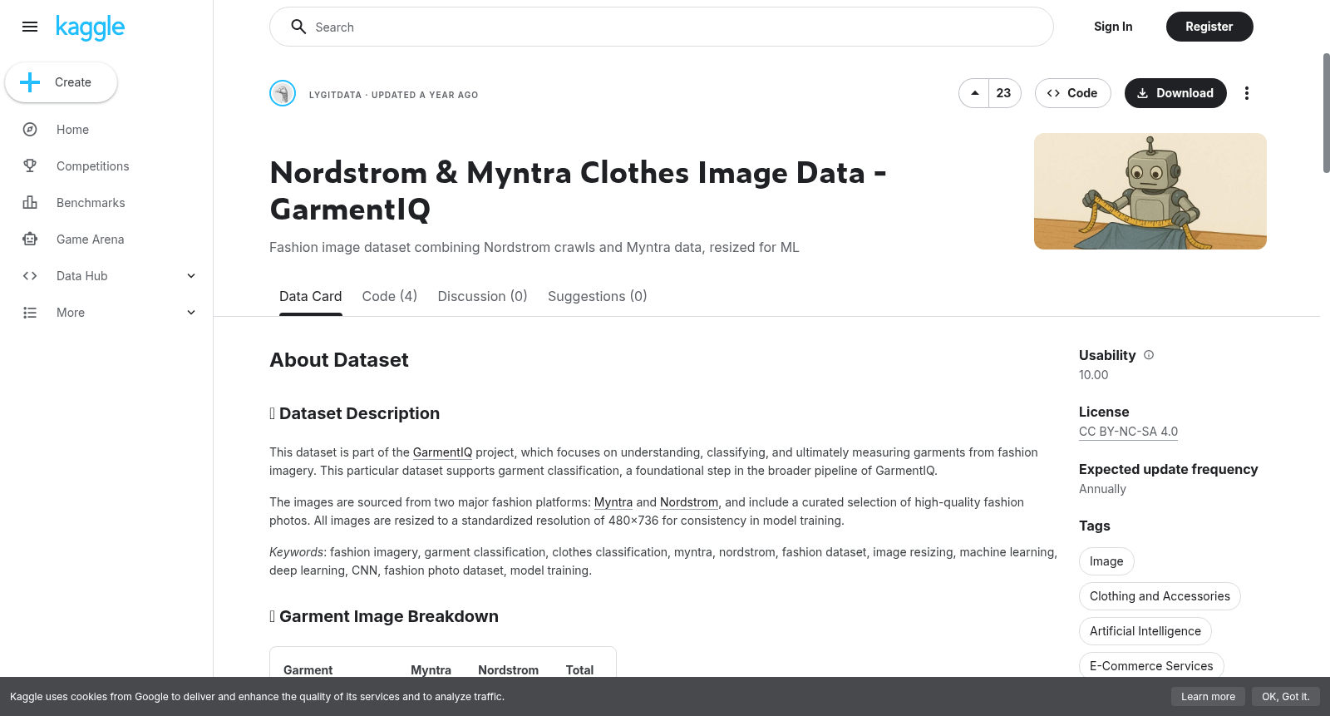Click the About Dataset heading

pyautogui.click(x=339, y=360)
